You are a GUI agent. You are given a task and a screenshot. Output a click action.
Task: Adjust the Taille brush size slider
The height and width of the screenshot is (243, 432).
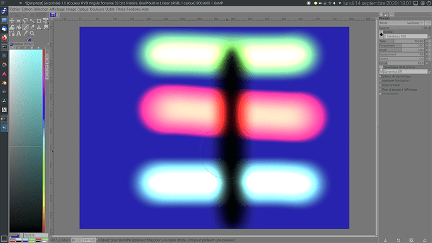[403, 41]
